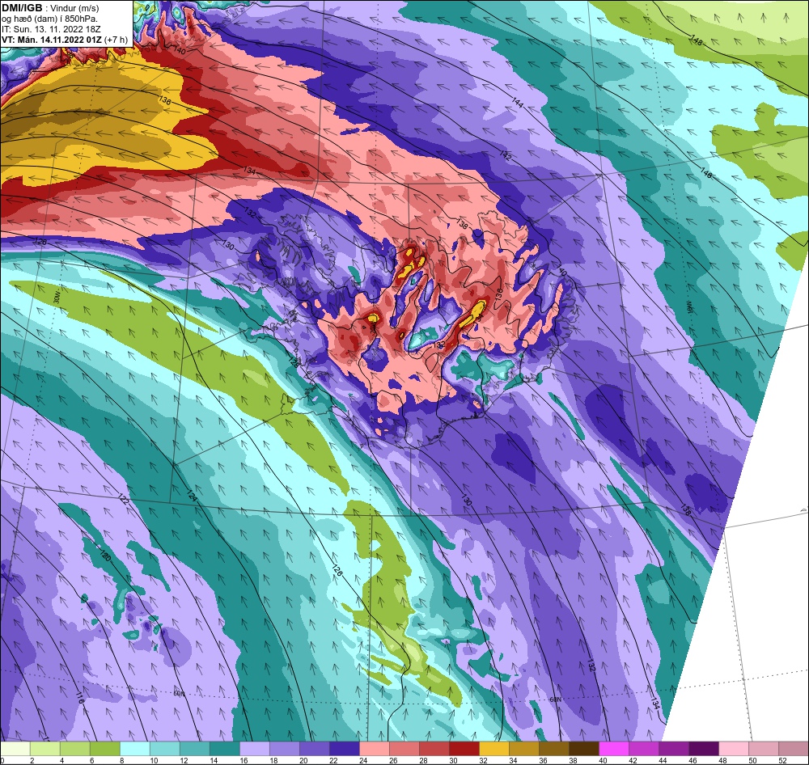The height and width of the screenshot is (765, 809).
Task: Click the title text "DMI/IGB : Vindur (m/s)"
Action: tap(50, 8)
